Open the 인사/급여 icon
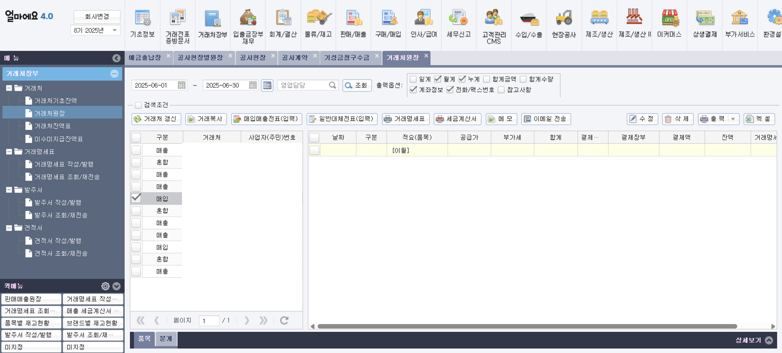The image size is (782, 353). (x=423, y=24)
